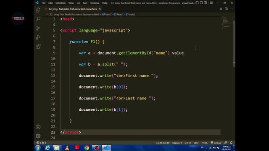Open Google Chrome from taskbar
The height and width of the screenshot is (151, 269).
click(x=87, y=148)
